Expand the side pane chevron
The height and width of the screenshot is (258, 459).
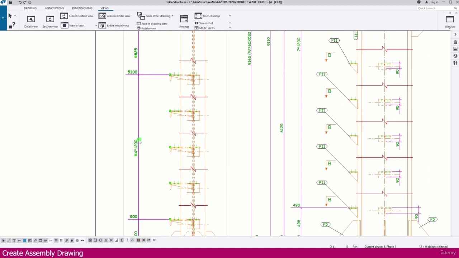coord(455,34)
